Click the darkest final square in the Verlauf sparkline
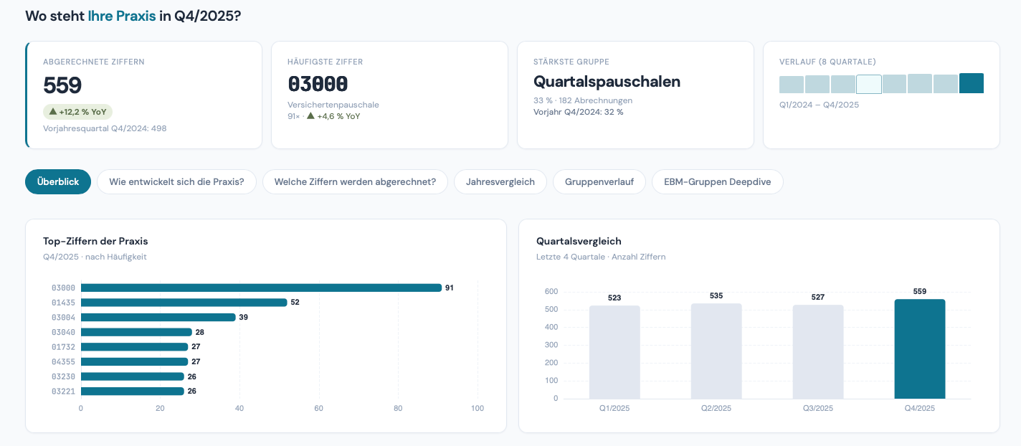The width and height of the screenshot is (1021, 446). (x=972, y=82)
